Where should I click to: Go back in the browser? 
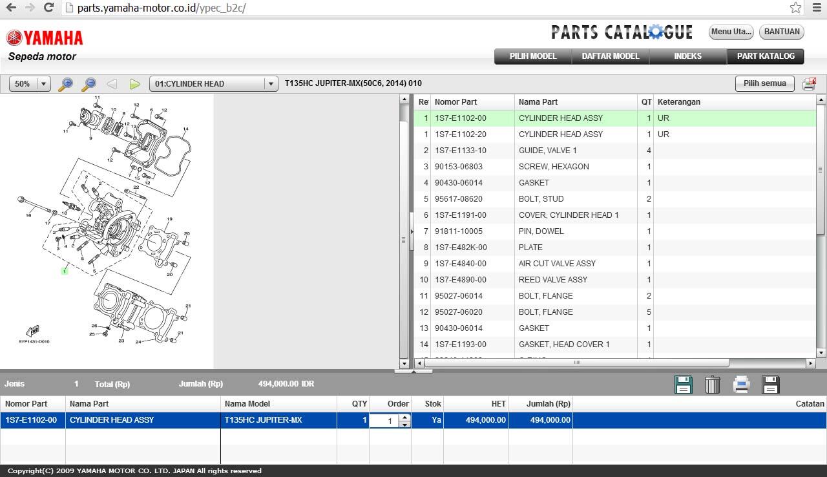click(x=11, y=8)
